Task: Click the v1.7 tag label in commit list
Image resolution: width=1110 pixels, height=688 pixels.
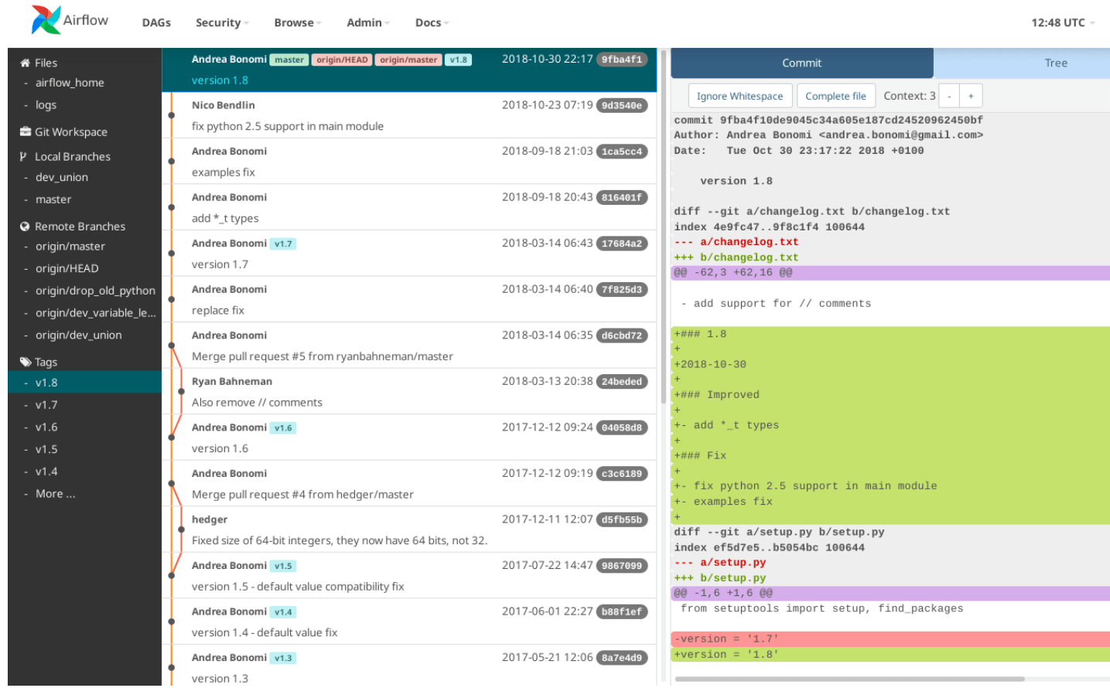Action: [283, 244]
